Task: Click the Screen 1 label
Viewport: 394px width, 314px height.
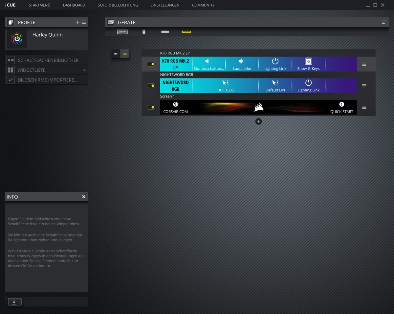Action: (167, 96)
